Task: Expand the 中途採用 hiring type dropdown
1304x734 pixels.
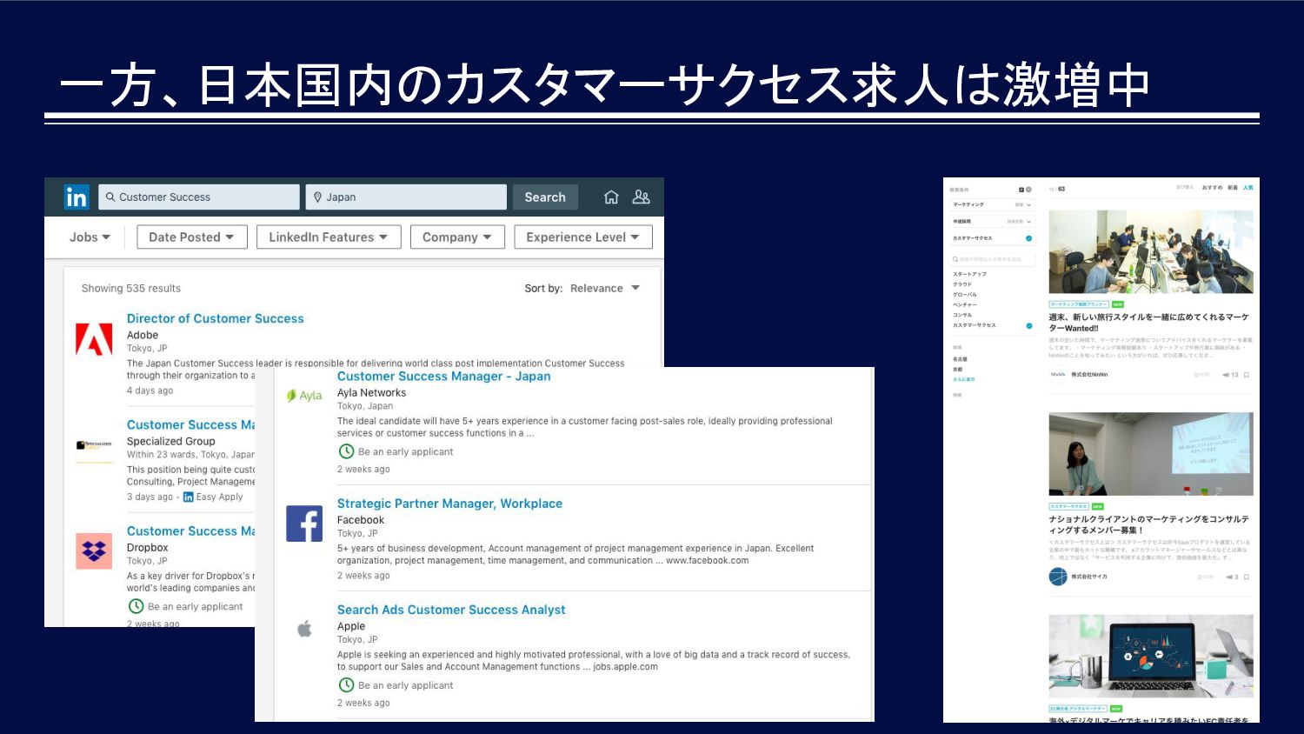Action: pyautogui.click(x=992, y=222)
